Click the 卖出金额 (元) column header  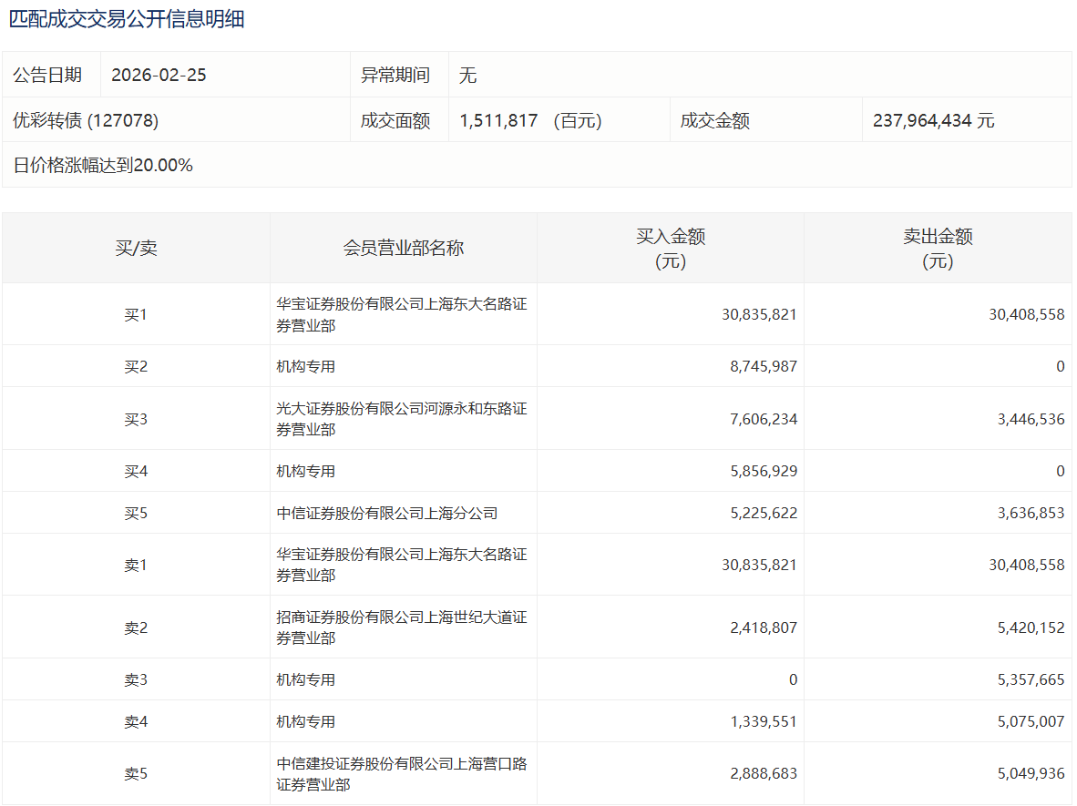click(938, 248)
